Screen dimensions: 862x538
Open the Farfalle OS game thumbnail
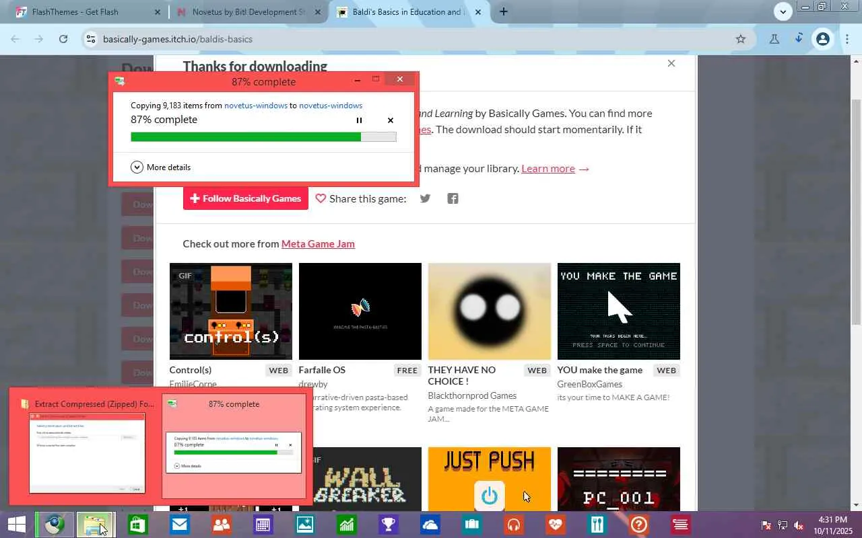360,311
